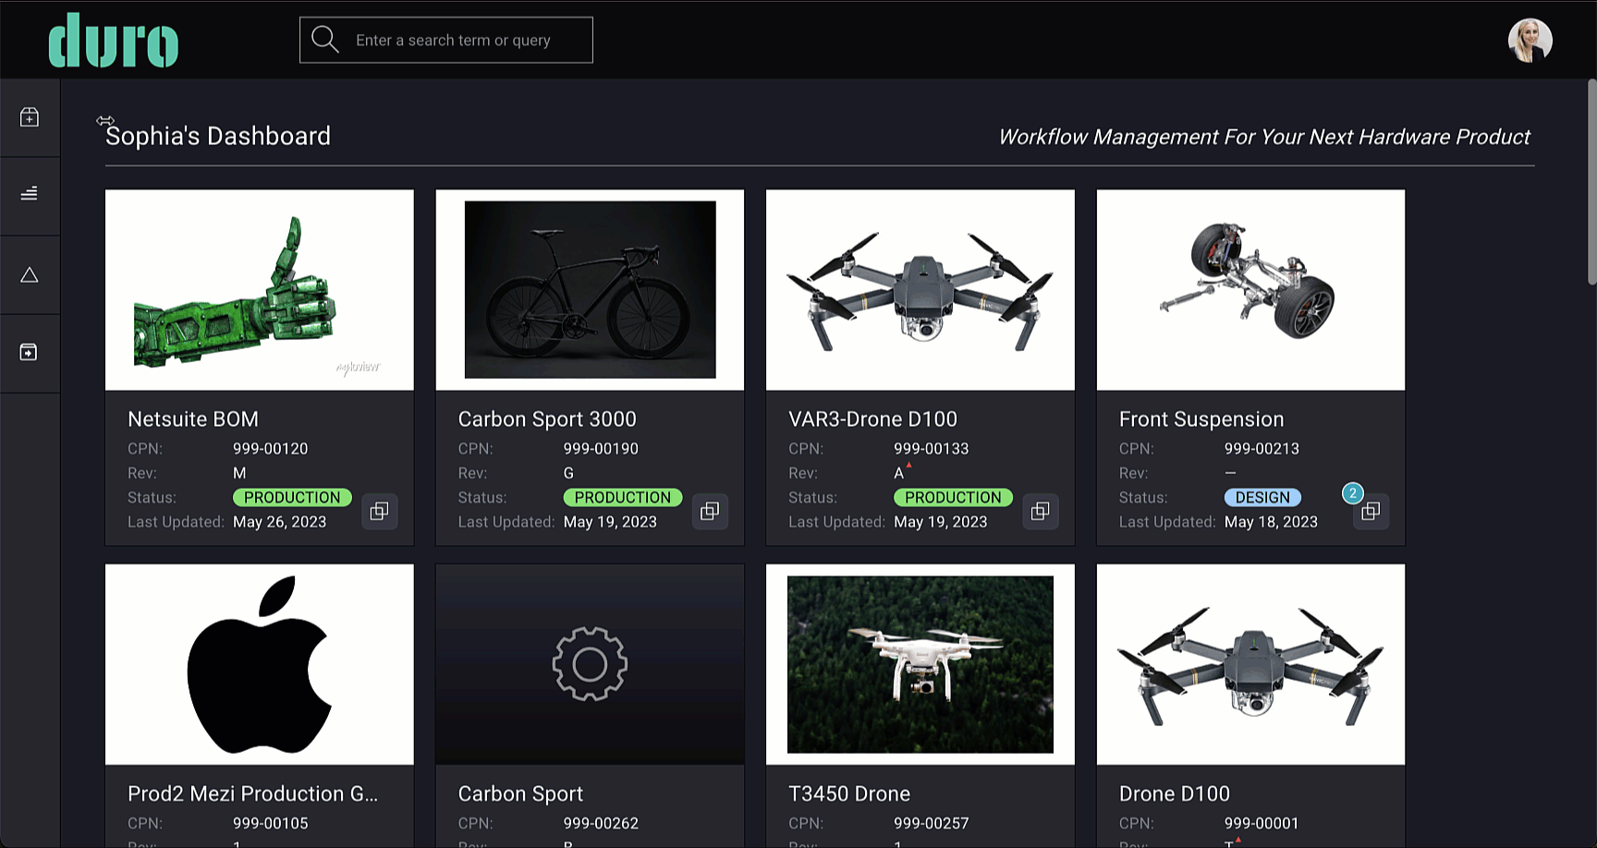Image resolution: width=1597 pixels, height=848 pixels.
Task: Open the user profile avatar menu
Action: 1530,41
